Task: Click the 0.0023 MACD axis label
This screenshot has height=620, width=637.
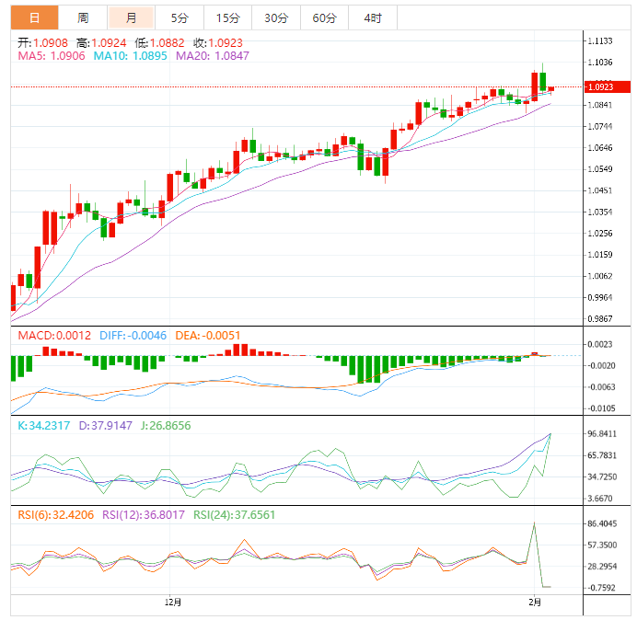Action: pyautogui.click(x=600, y=344)
